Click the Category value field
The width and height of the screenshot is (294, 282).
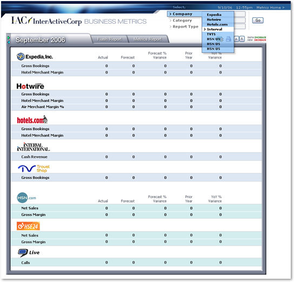click(x=239, y=20)
